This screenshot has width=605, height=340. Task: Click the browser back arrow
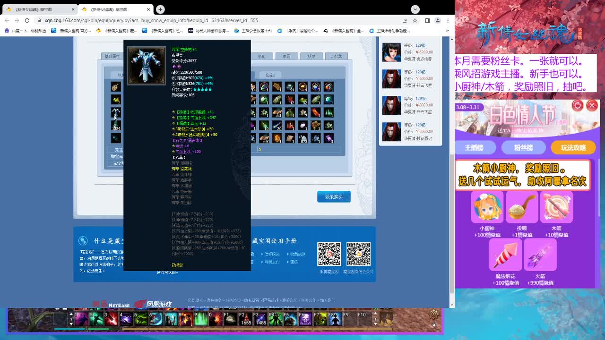pyautogui.click(x=7, y=20)
